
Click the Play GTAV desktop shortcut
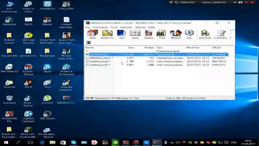pos(66,5)
